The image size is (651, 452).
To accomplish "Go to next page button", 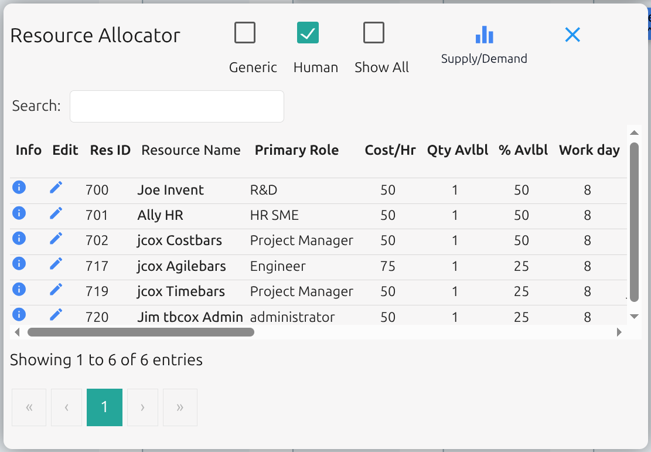I will pyautogui.click(x=142, y=407).
